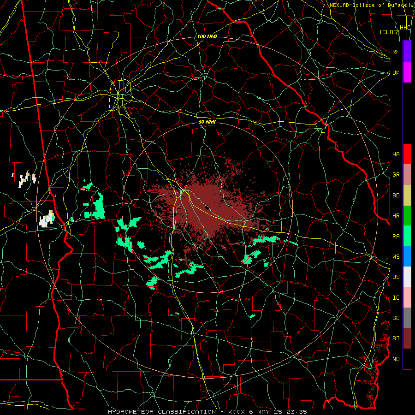Viewport: 415px width, 415px height.
Task: Click the DS white legend swatch
Action: click(x=407, y=277)
